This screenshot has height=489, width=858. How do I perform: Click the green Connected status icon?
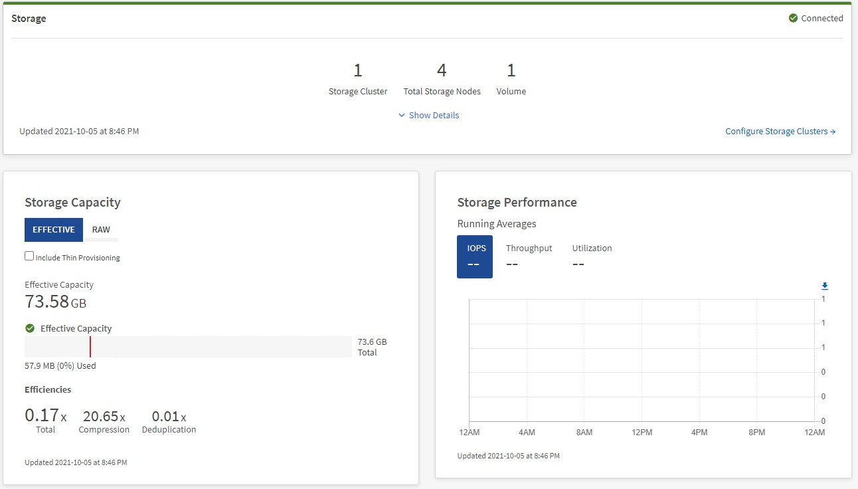coord(793,19)
